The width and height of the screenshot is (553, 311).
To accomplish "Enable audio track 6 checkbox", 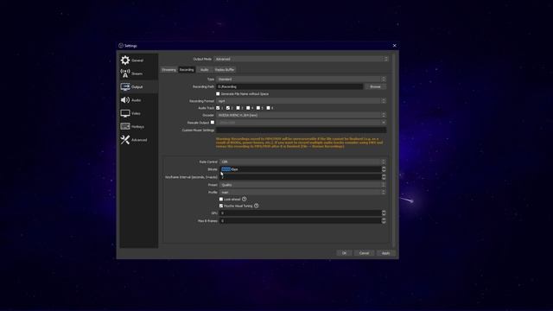I will click(x=269, y=108).
